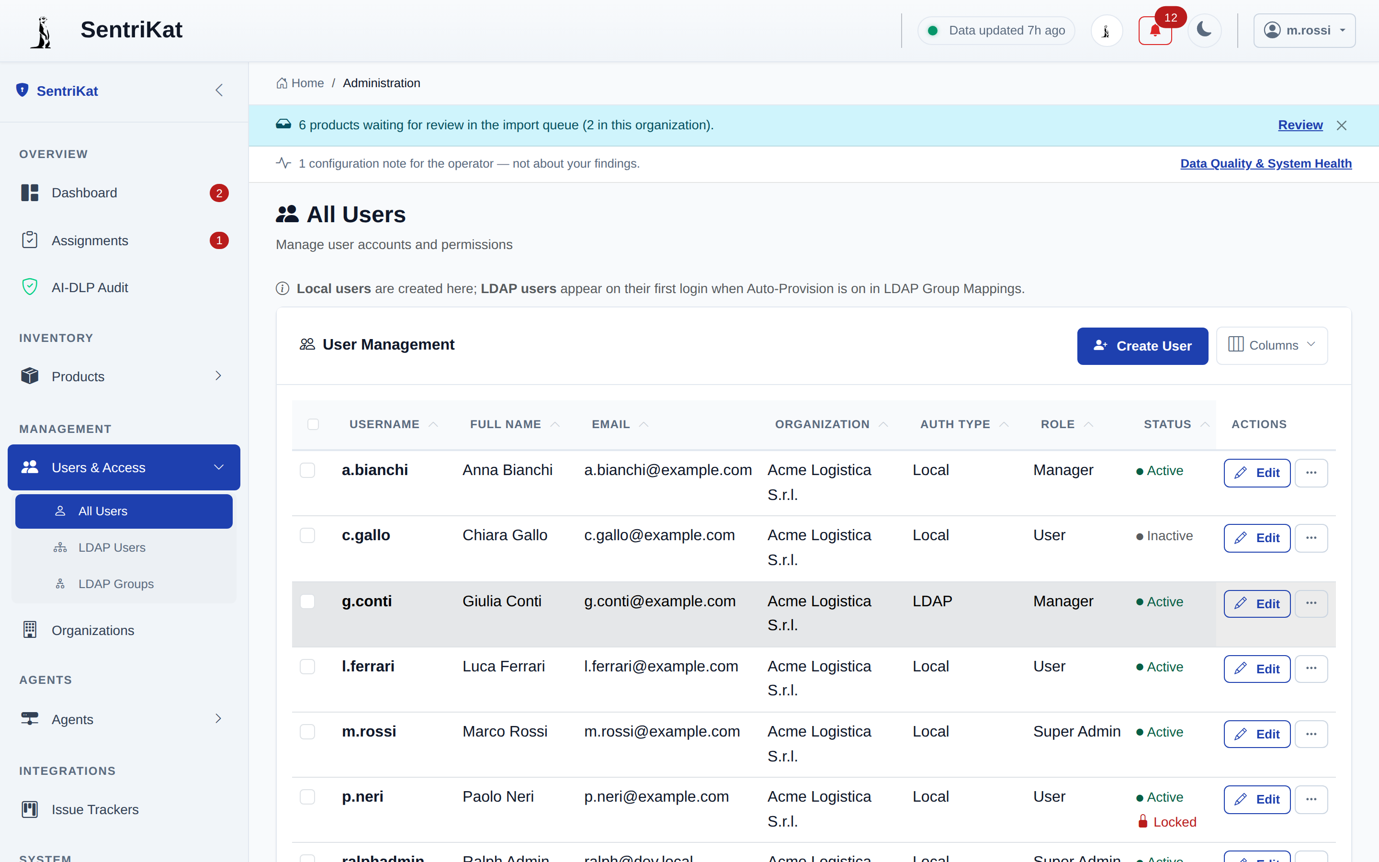Open more actions for c.gallo
The width and height of the screenshot is (1379, 862).
tap(1311, 538)
